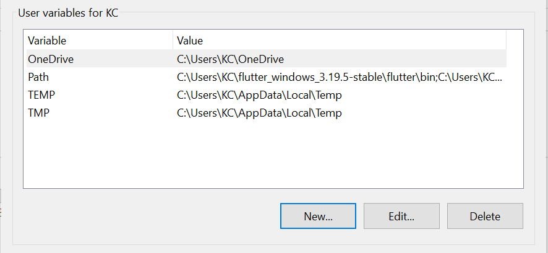Click the Delete button

(x=485, y=217)
